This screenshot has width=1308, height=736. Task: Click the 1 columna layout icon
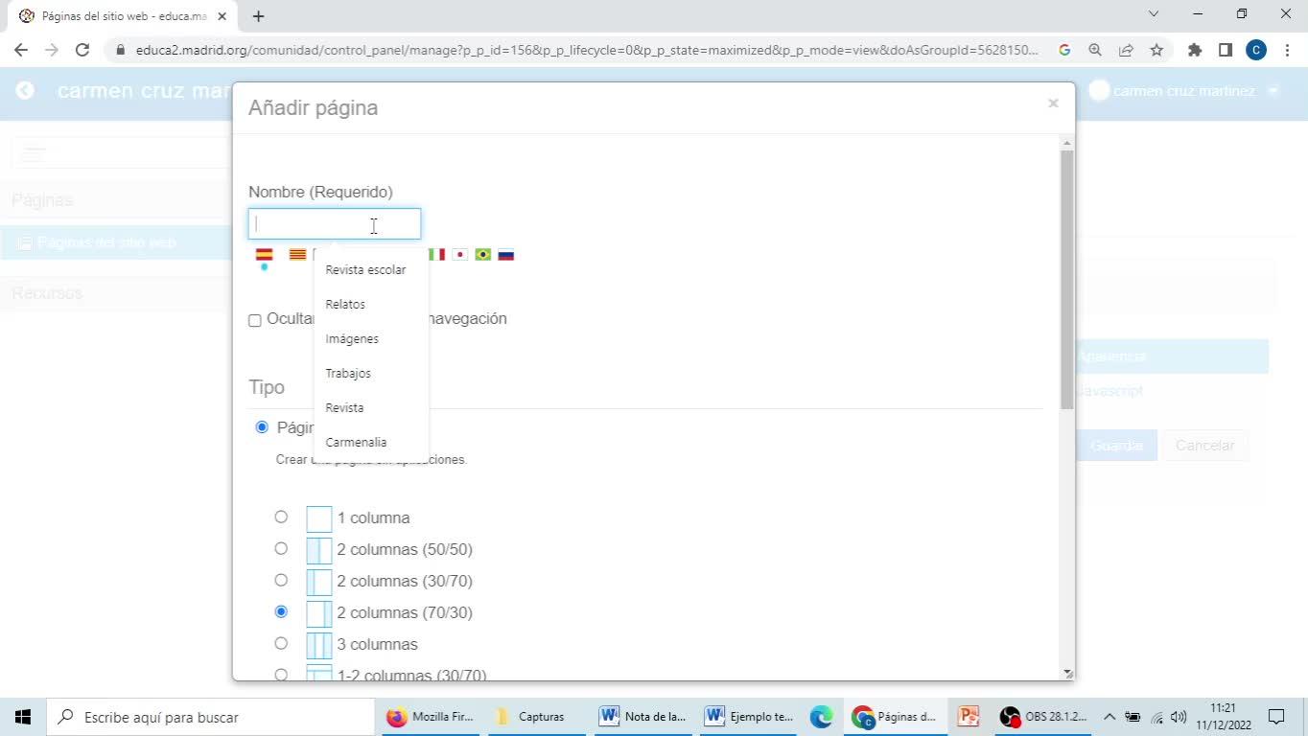[x=319, y=518]
